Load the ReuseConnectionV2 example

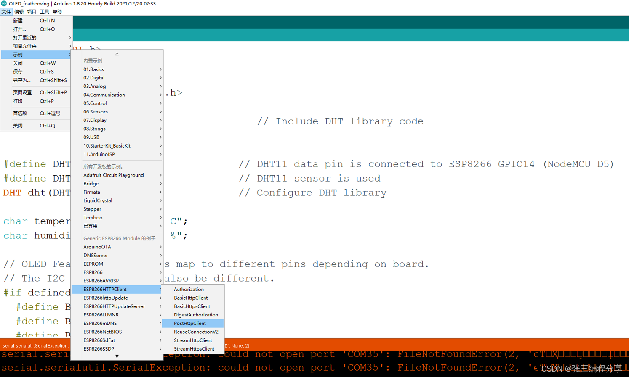click(x=193, y=332)
